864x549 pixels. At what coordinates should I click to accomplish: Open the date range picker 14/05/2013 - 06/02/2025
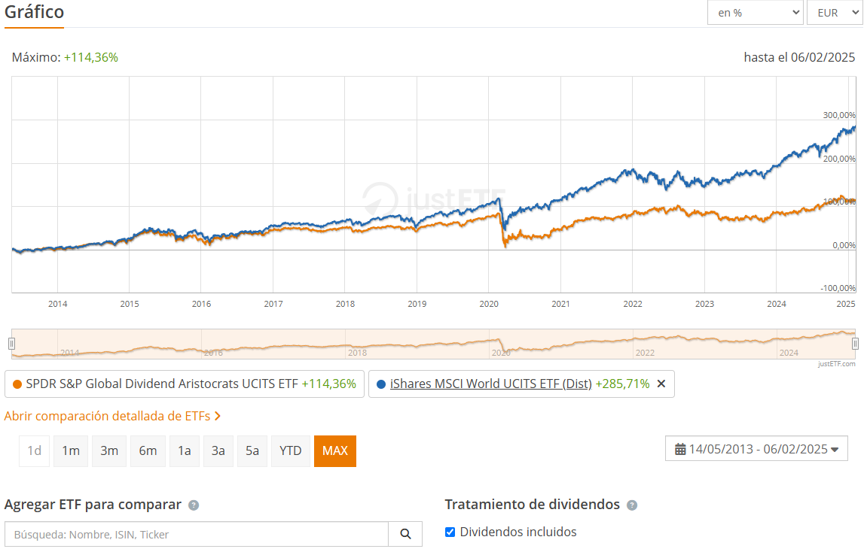tap(756, 449)
